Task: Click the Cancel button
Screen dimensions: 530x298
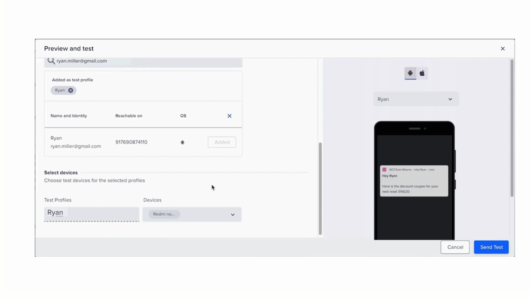Action: click(455, 247)
